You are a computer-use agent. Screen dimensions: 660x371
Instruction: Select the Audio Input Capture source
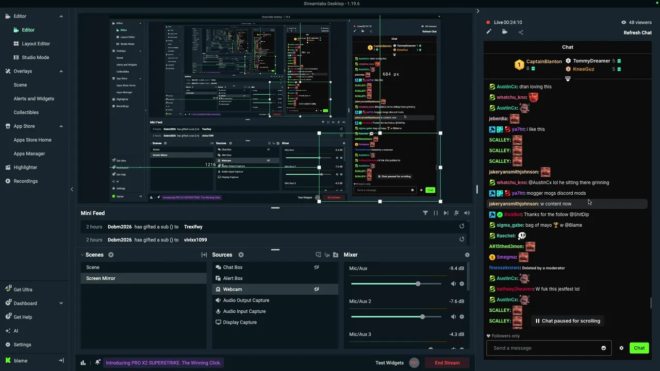point(275,311)
